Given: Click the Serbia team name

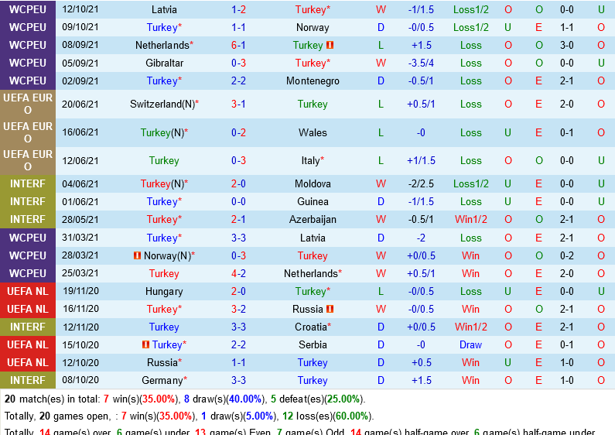Looking at the screenshot, I should (313, 344).
